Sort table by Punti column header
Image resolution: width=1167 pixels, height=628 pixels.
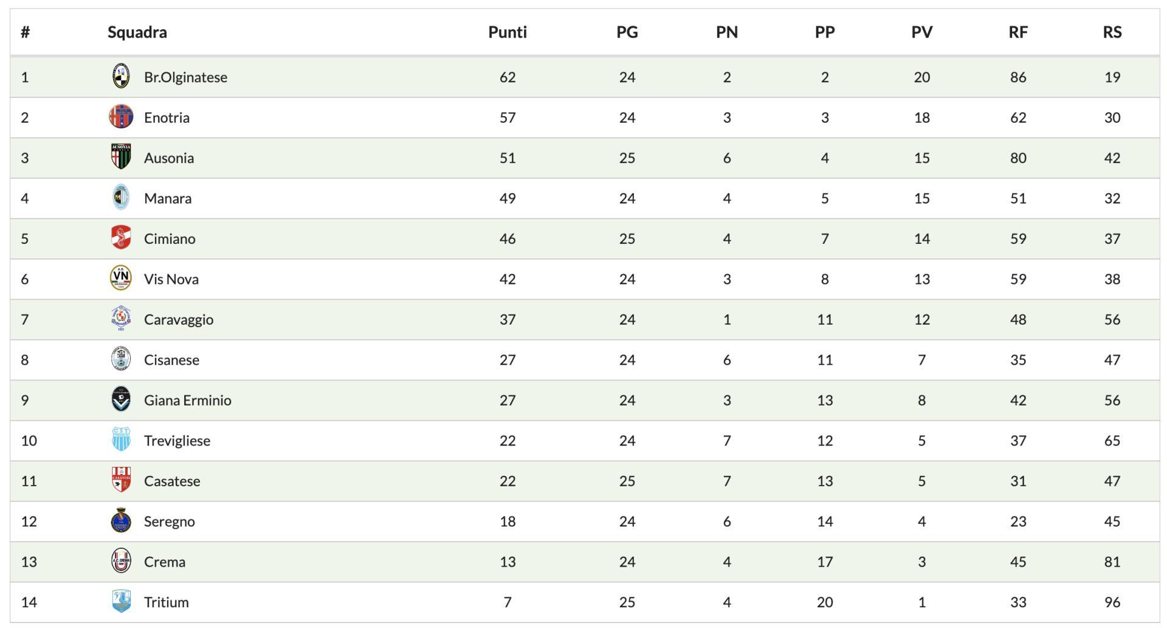click(x=508, y=32)
